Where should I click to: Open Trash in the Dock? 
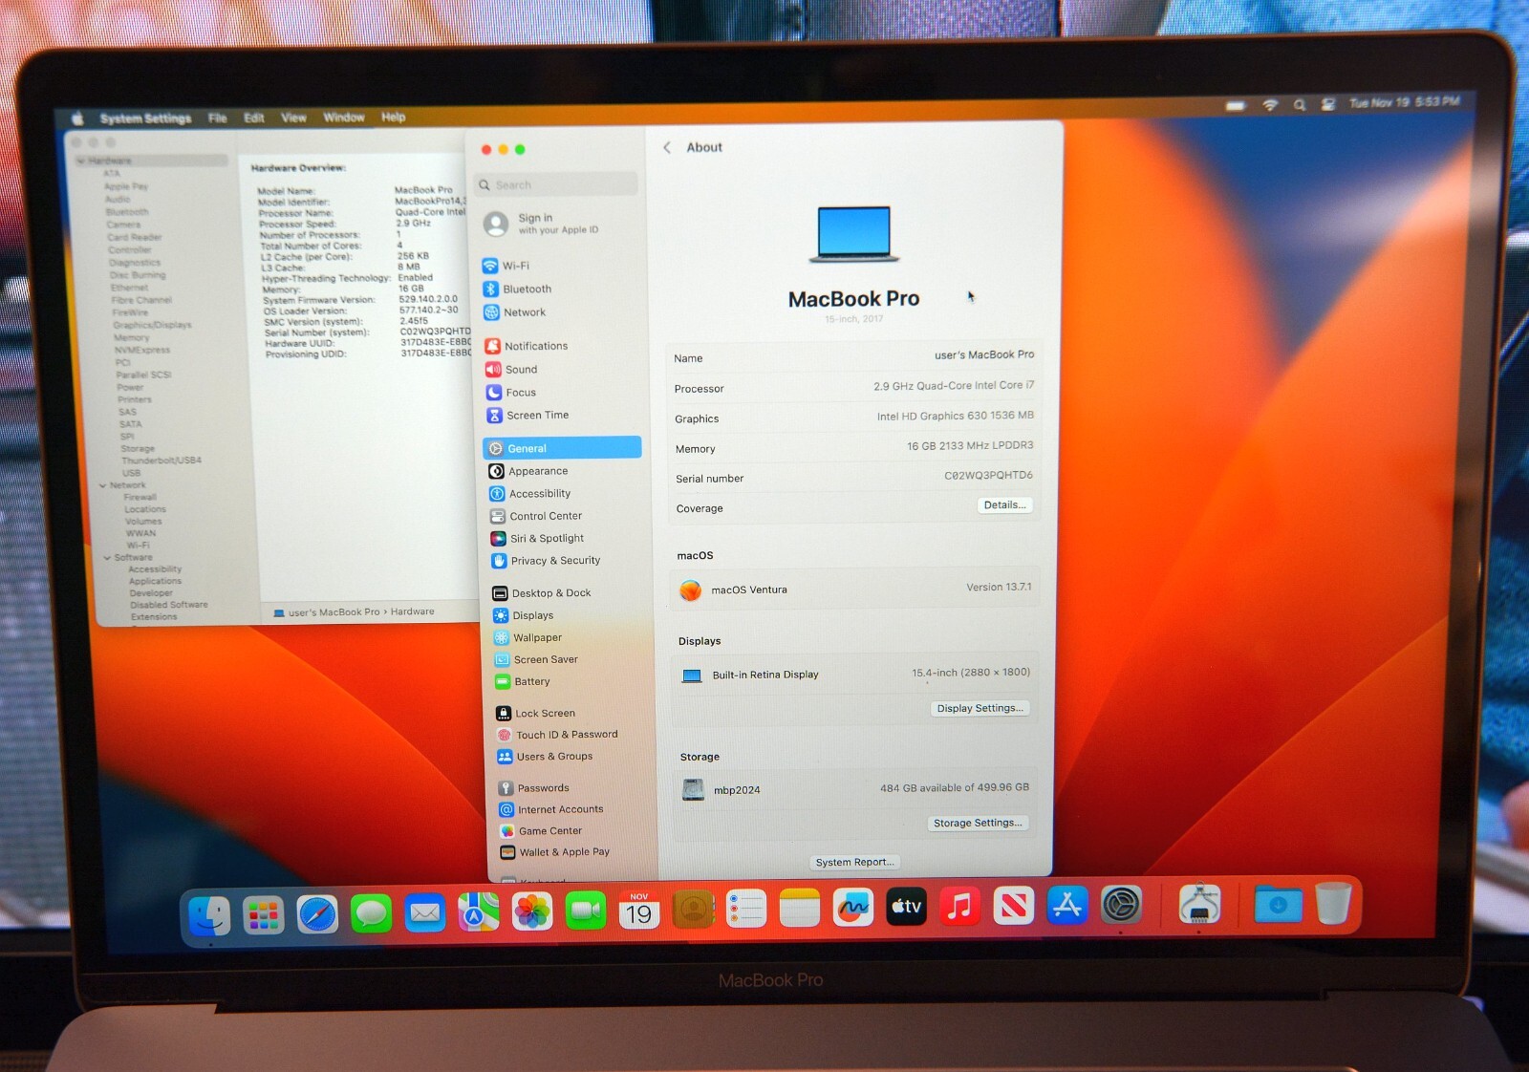(1332, 902)
